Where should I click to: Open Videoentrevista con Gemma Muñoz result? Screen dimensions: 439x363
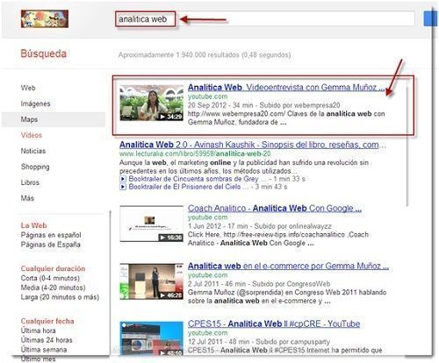click(286, 88)
